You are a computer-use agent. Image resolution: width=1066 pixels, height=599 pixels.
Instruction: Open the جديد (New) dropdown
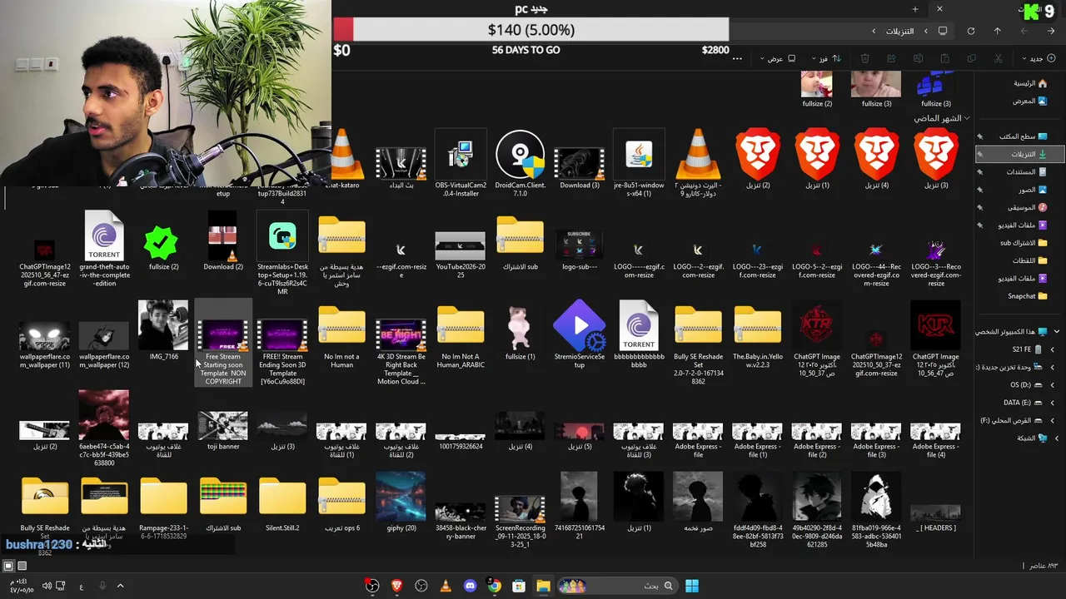[x=1038, y=58]
